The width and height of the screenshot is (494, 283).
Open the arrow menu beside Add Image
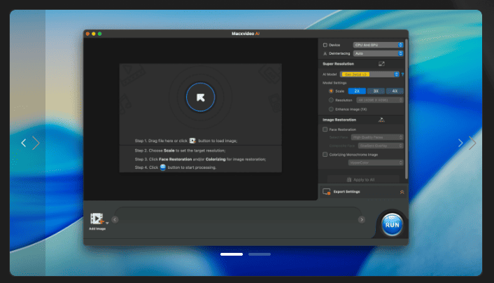tap(108, 223)
